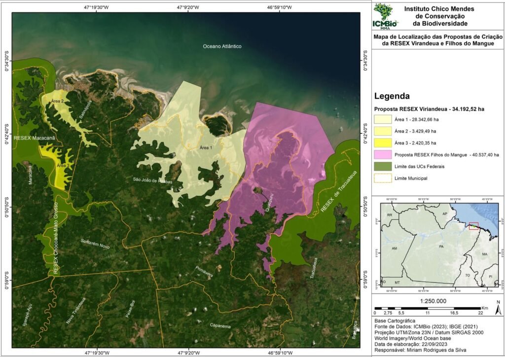This screenshot has height=357, width=505.
Task: Click 'Limite das UCs Federais' legend text
Action: 419,167
